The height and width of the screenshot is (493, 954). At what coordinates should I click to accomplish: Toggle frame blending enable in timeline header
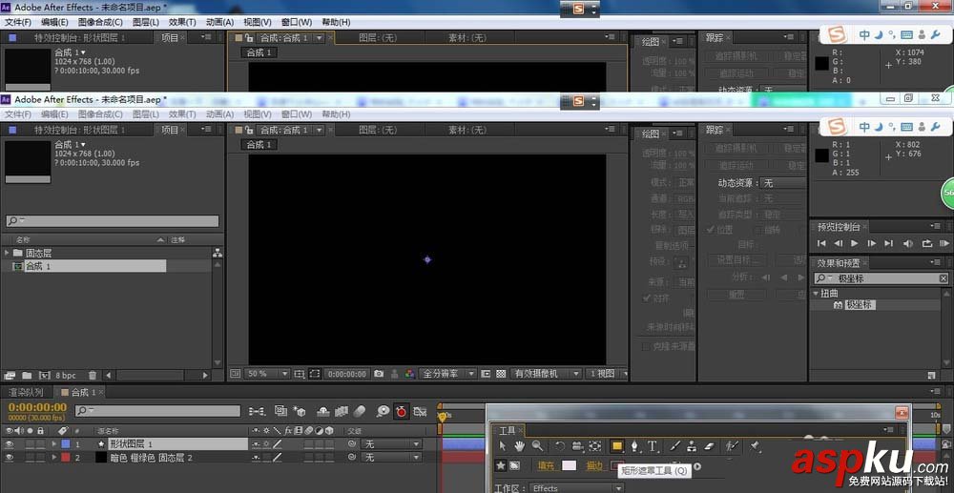point(341,412)
